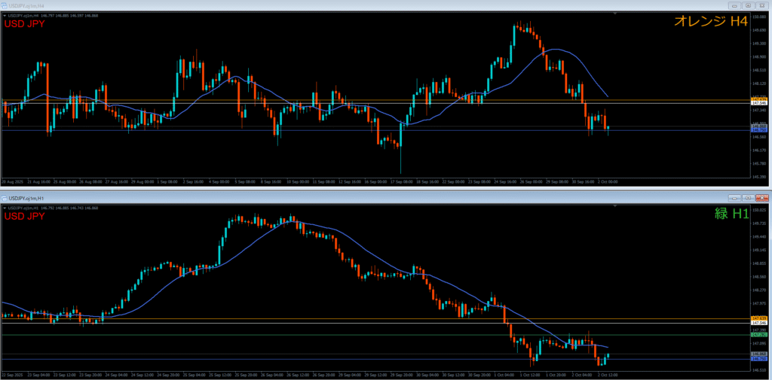The height and width of the screenshot is (380, 772).
Task: Restore the H1 chart window size
Action: (x=749, y=198)
